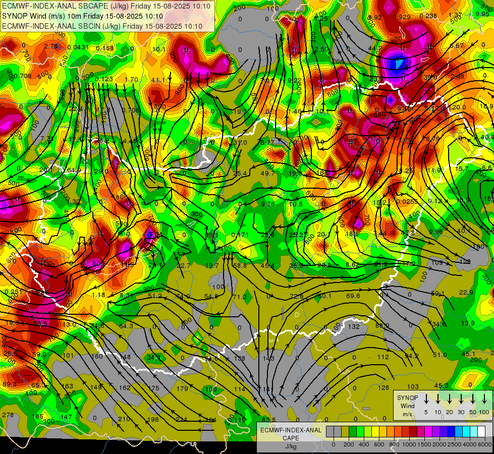Click the 2500 legend tick label
This screenshot has width=494, height=454.
pyautogui.click(x=455, y=444)
